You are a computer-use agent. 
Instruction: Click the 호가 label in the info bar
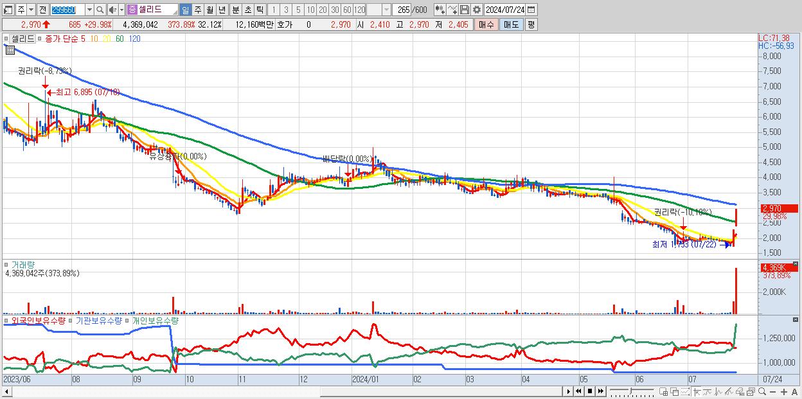(x=285, y=24)
